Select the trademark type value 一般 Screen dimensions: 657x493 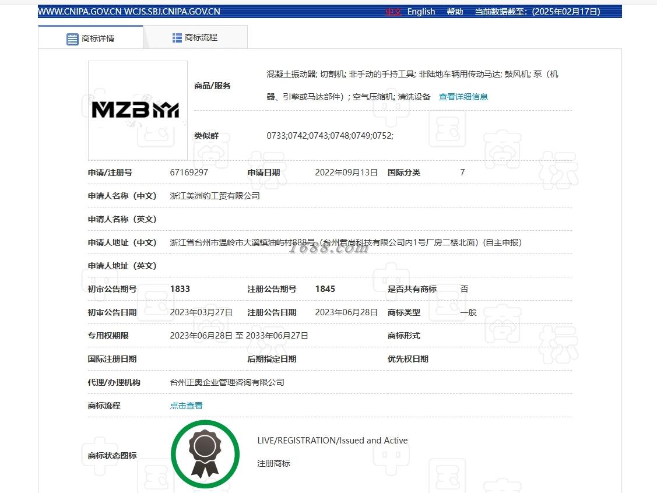pyautogui.click(x=468, y=312)
